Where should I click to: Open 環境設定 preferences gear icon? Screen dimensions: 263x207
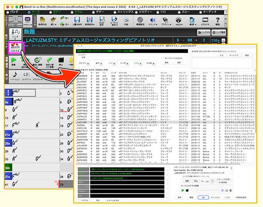point(140,21)
